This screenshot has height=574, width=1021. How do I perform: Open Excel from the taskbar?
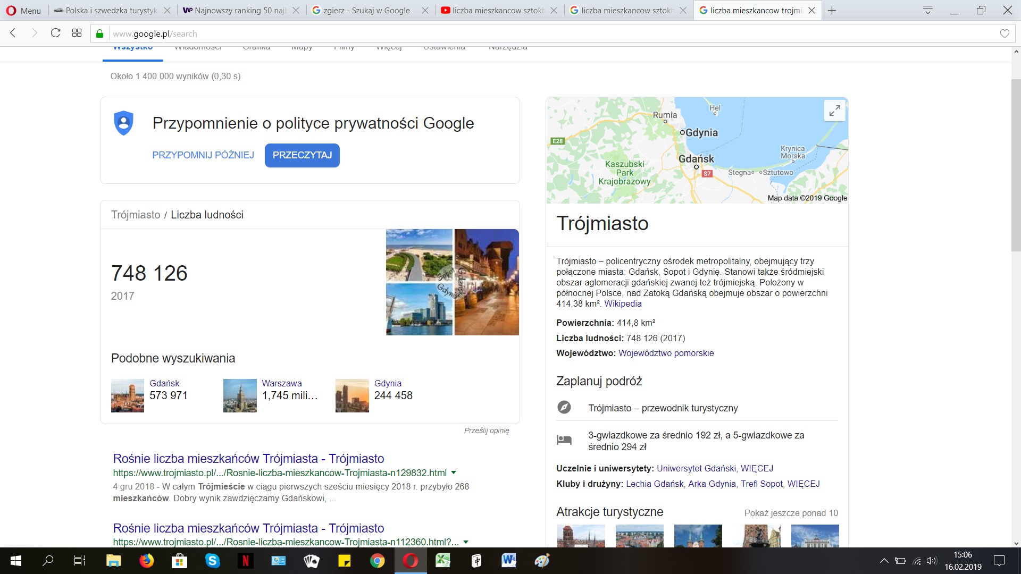[443, 561]
